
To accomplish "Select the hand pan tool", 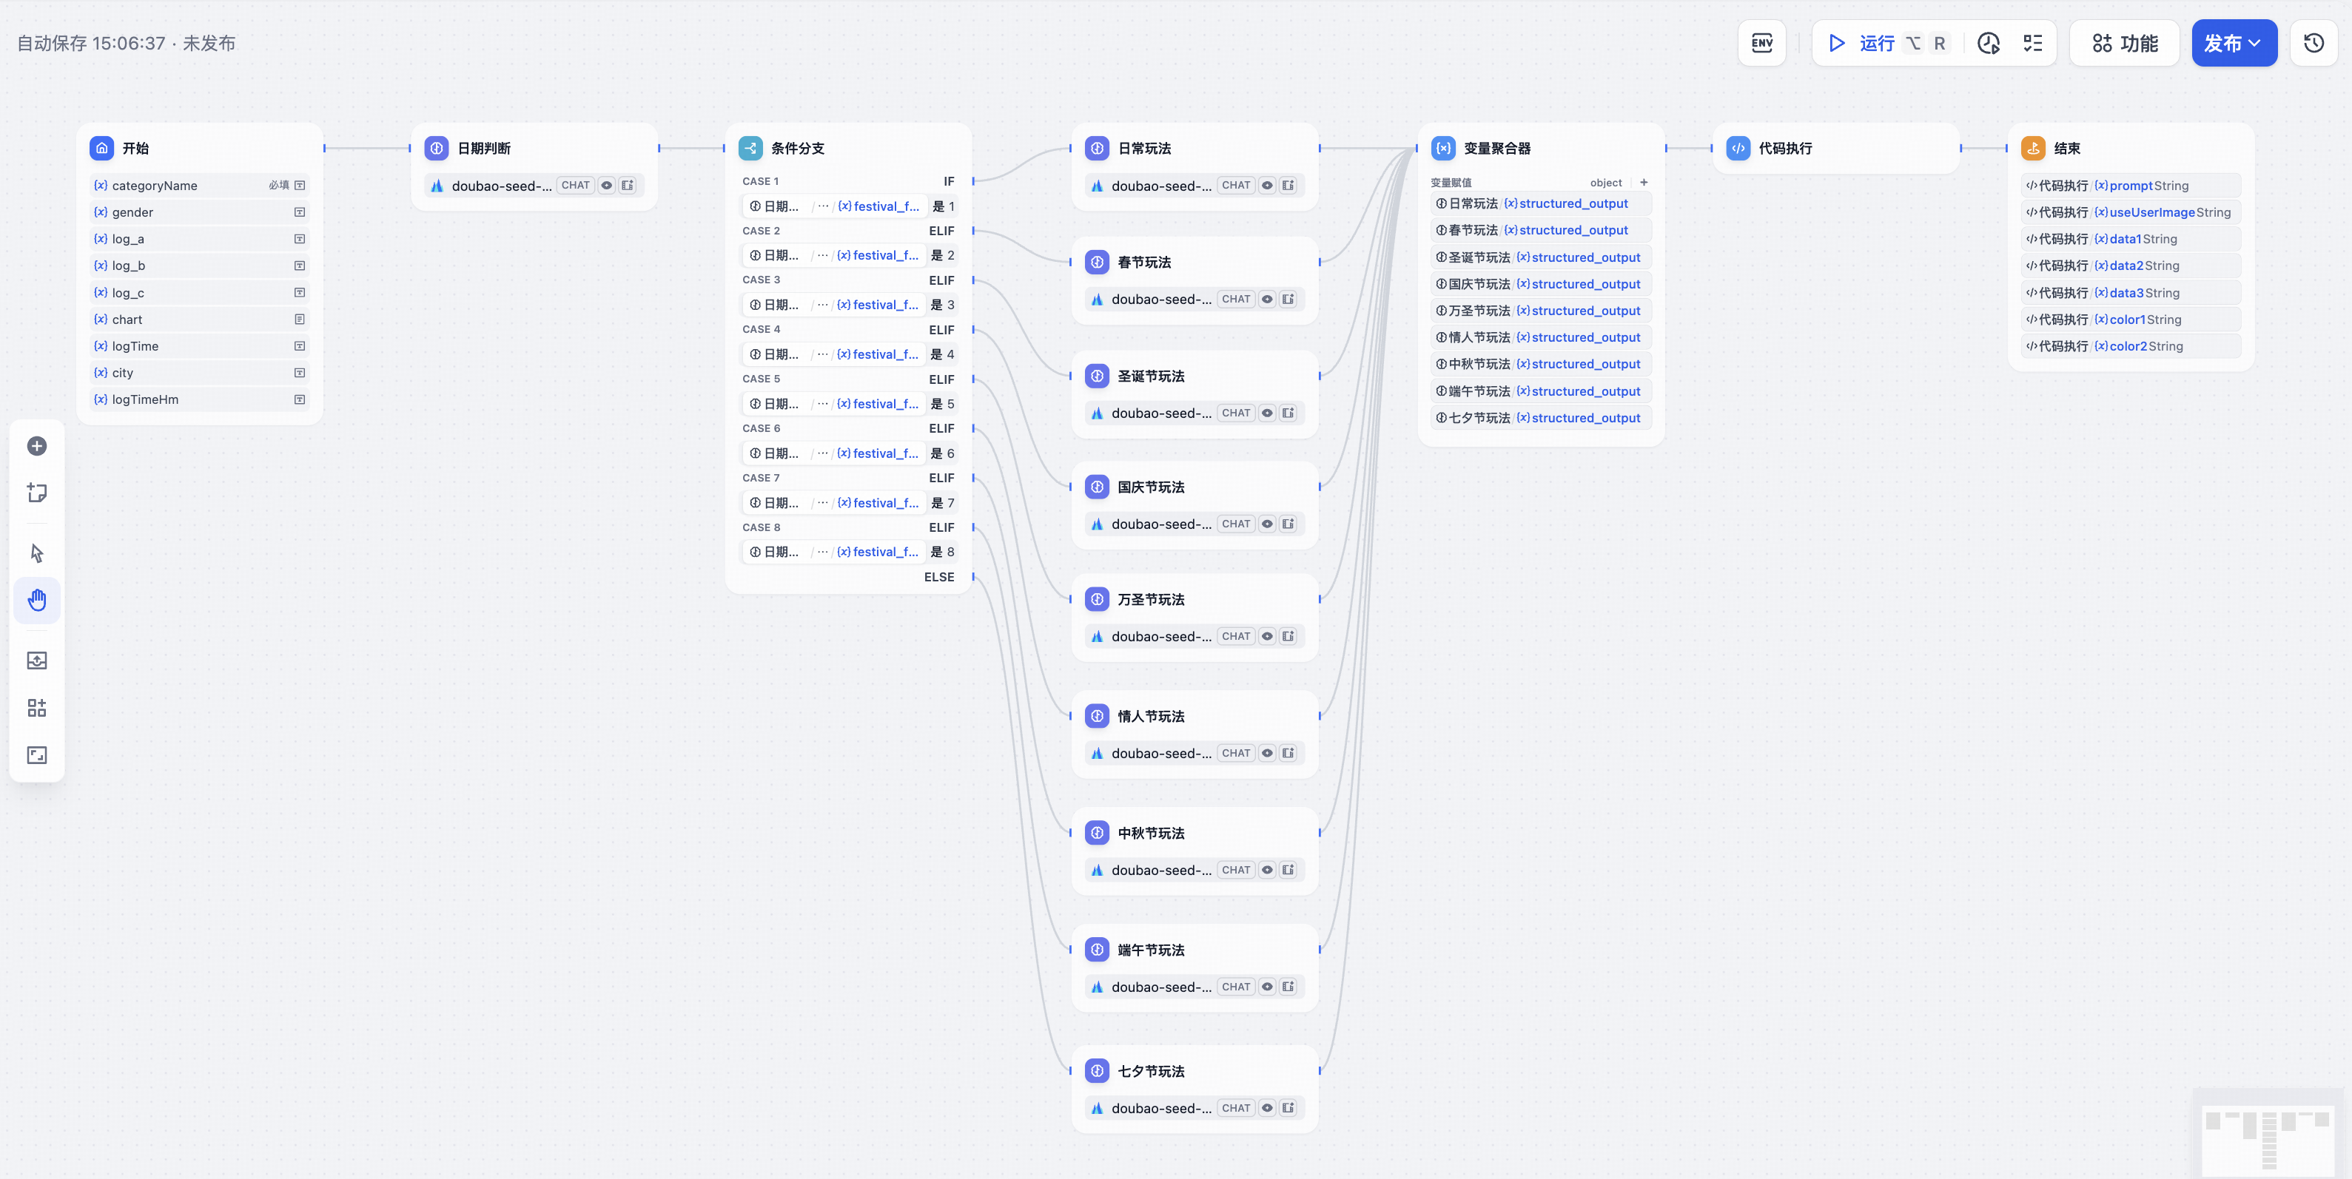I will 36,600.
